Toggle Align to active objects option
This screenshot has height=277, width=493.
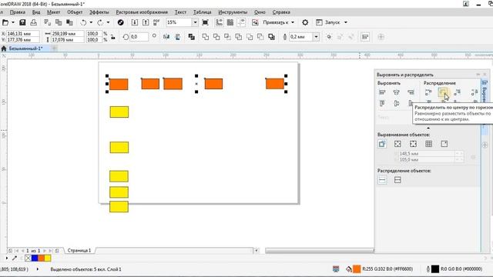click(382, 144)
